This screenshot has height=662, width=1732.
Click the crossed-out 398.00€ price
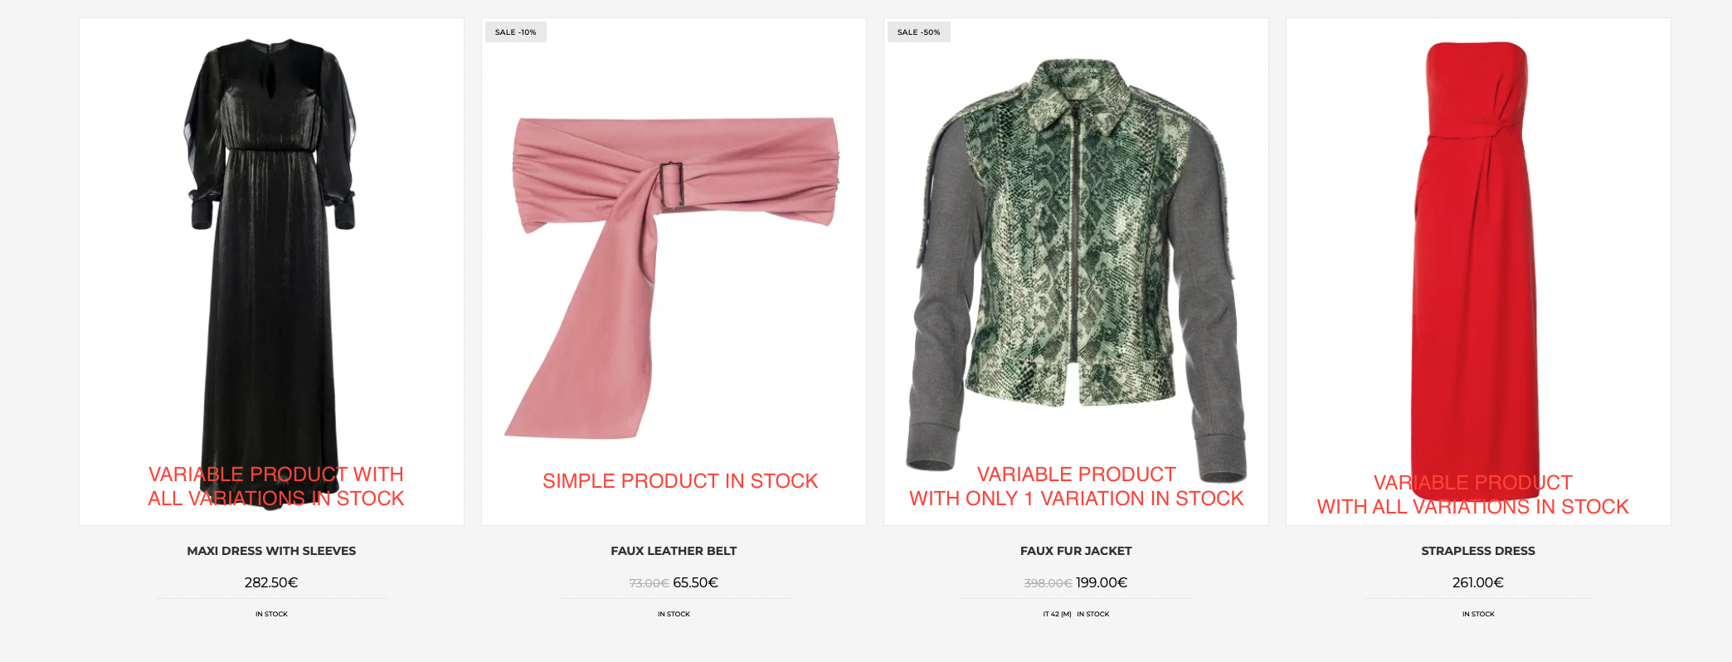coord(1048,583)
